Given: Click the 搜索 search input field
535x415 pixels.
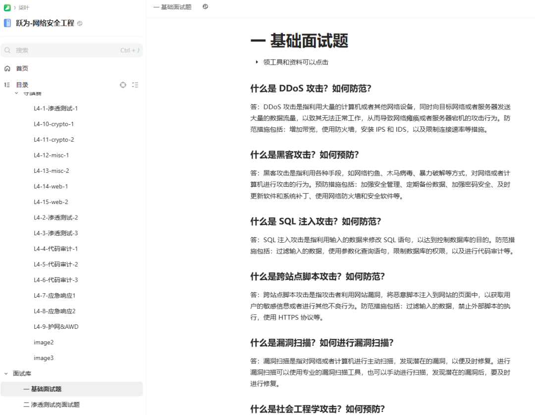Looking at the screenshot, I should (72, 51).
